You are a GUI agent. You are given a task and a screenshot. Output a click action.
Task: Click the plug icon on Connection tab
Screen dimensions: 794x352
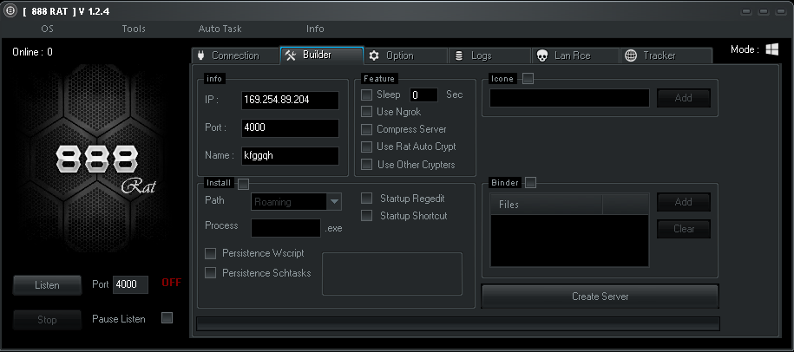201,55
